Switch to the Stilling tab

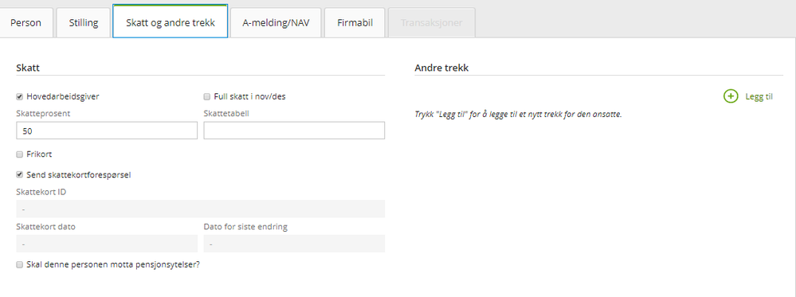pos(83,23)
